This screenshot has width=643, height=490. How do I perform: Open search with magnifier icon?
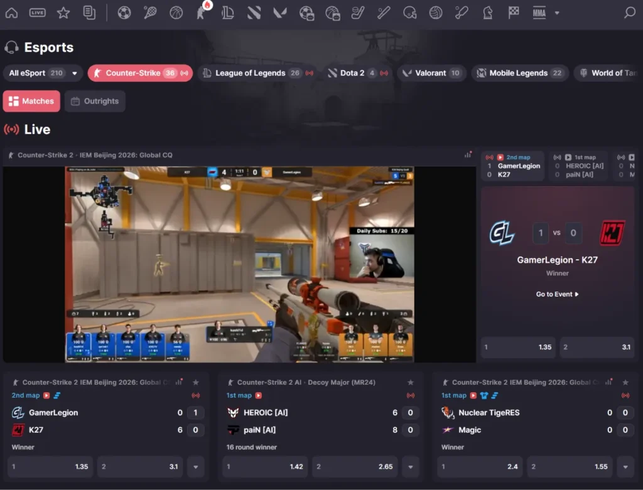tap(629, 13)
